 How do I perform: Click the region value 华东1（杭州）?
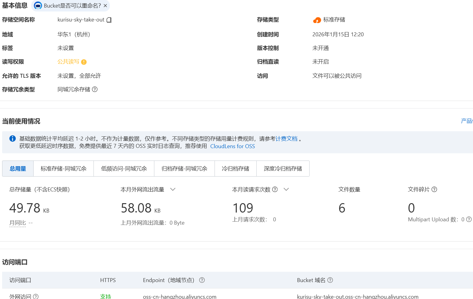(74, 34)
